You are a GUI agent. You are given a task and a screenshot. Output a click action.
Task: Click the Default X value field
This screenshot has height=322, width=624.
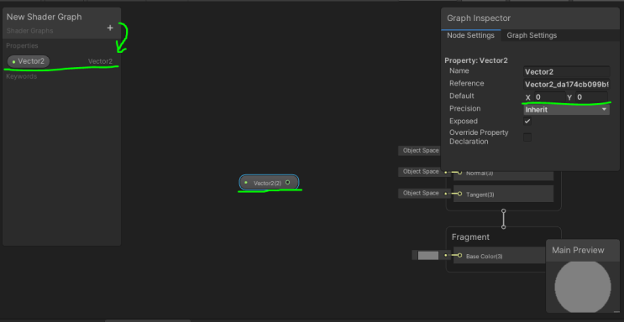click(549, 97)
